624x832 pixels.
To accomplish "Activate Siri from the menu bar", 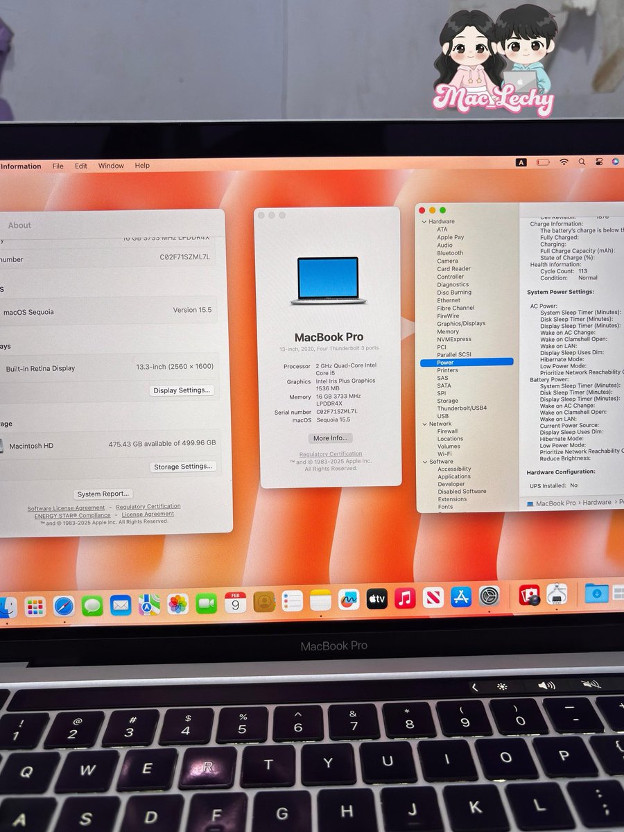I will (x=616, y=162).
